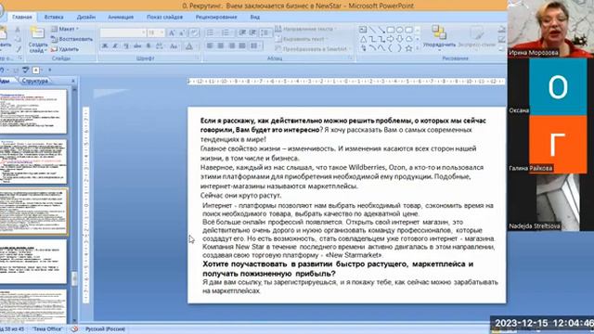Select the block Right Arrow shape
The image size is (594, 334).
(391, 39)
